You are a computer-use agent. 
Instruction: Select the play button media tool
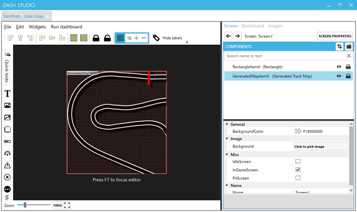click(7, 177)
